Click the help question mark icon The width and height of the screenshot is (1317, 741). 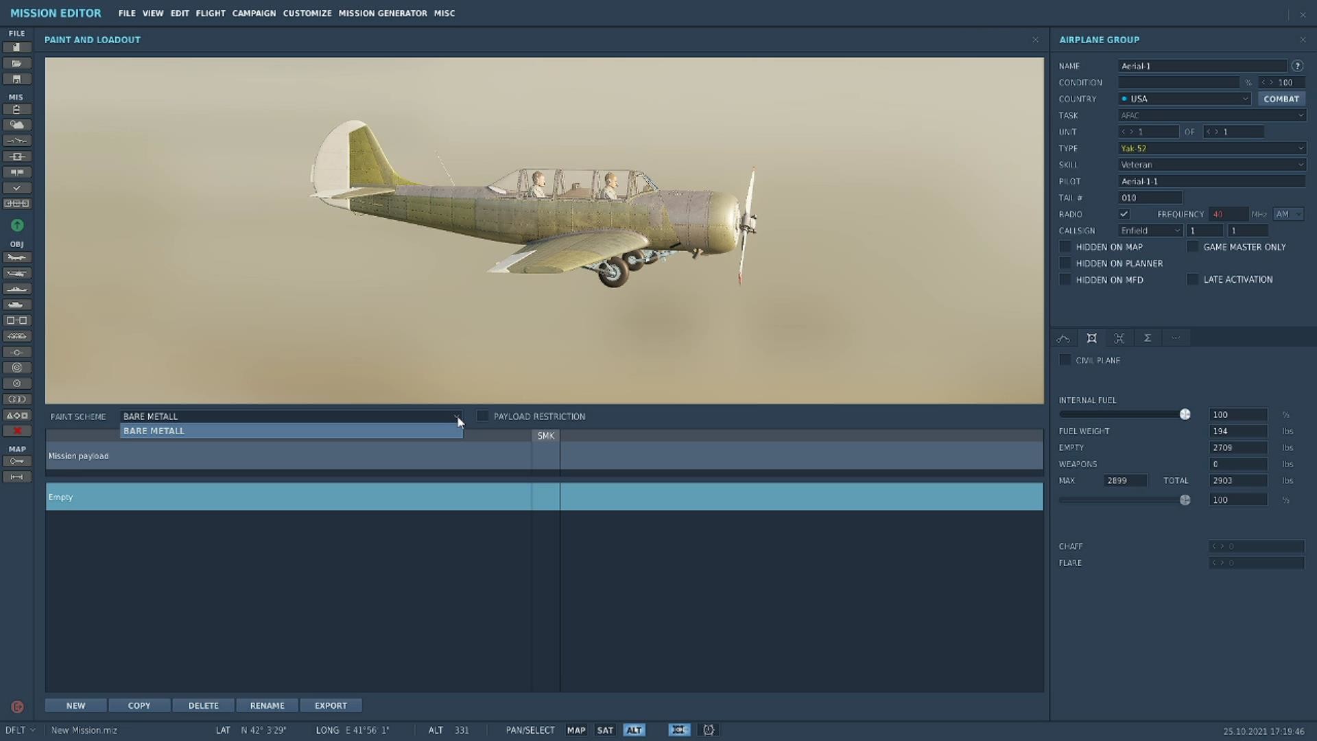point(1297,66)
